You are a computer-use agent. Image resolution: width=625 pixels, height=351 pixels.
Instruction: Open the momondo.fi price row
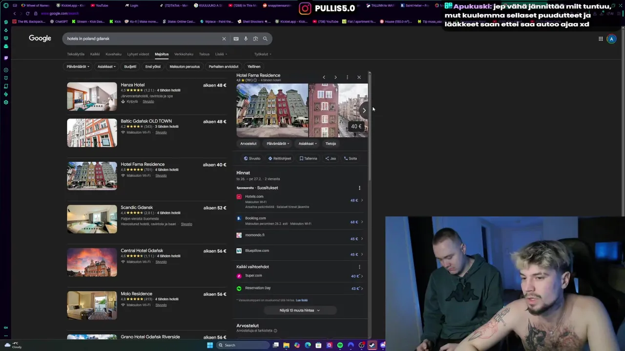pyautogui.click(x=300, y=236)
